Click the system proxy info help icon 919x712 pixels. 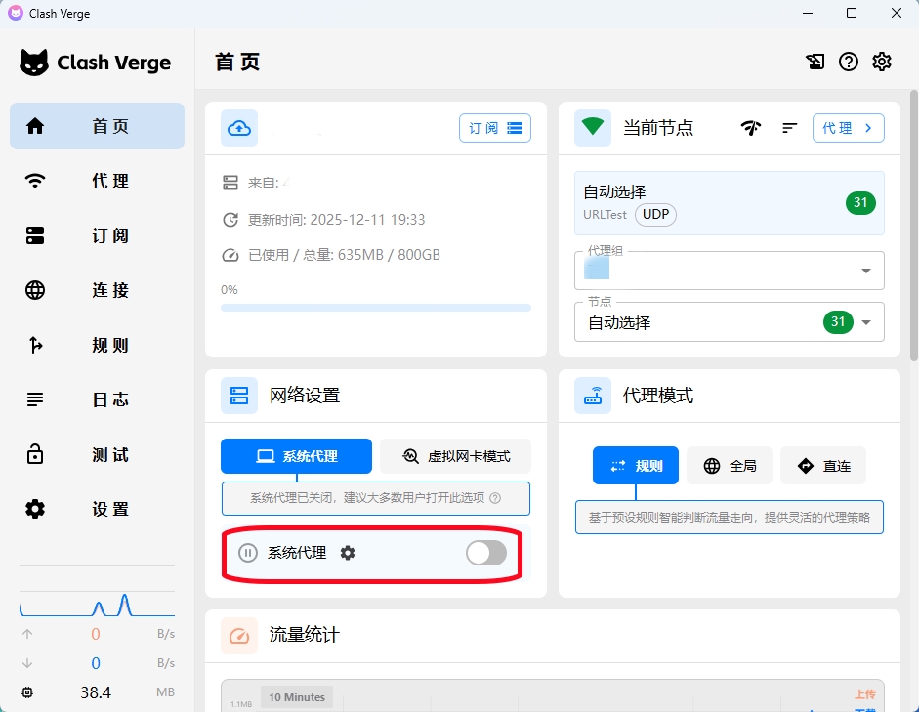point(495,498)
